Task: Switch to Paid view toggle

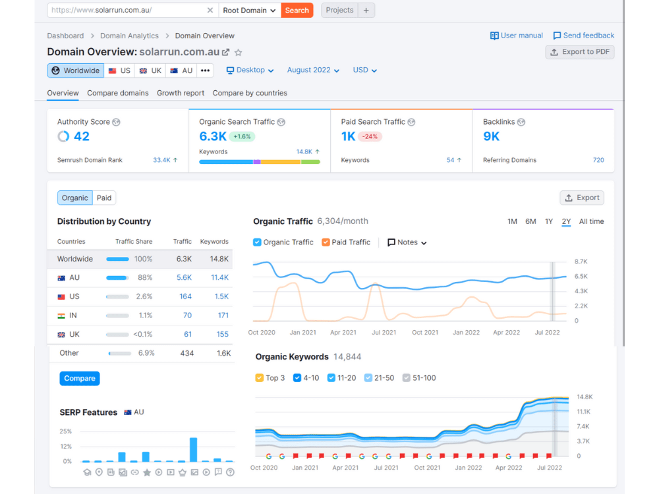Action: (104, 198)
